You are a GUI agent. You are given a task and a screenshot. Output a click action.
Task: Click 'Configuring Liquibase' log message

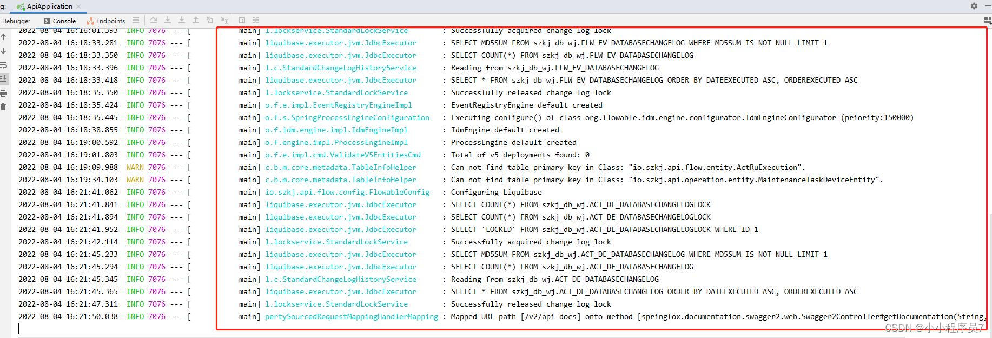[496, 192]
